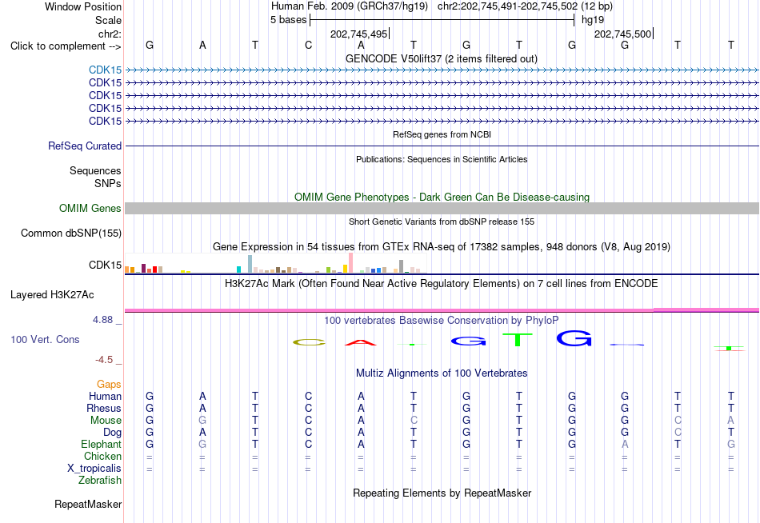Click the GENCODE V50lift37 track title
Viewport: 760px width, 523px height.
(441, 58)
